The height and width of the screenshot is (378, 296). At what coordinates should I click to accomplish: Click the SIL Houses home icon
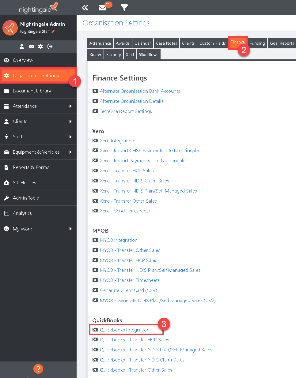pyautogui.click(x=6, y=183)
